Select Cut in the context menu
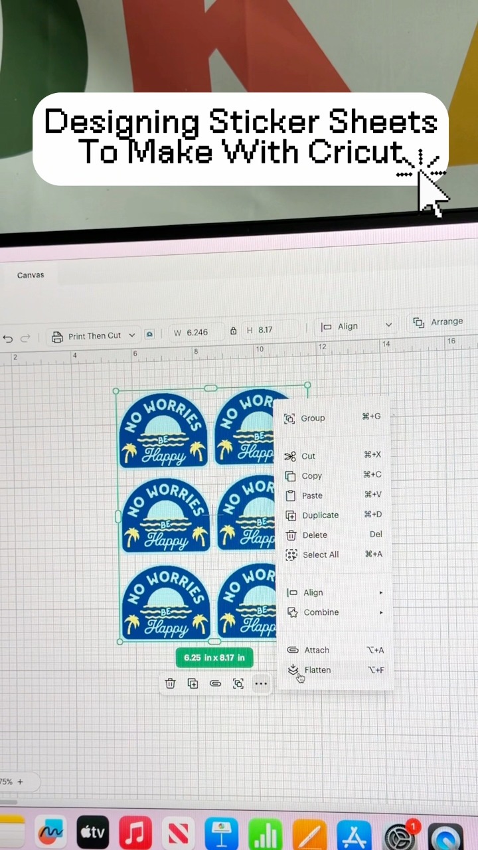The height and width of the screenshot is (850, 478). (333, 456)
